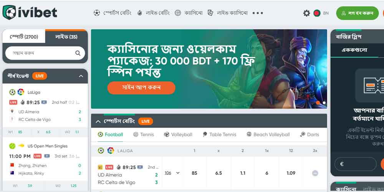This screenshot has height=192, width=384.
Task: Click the ivibet logo
Action: click(x=30, y=13)
